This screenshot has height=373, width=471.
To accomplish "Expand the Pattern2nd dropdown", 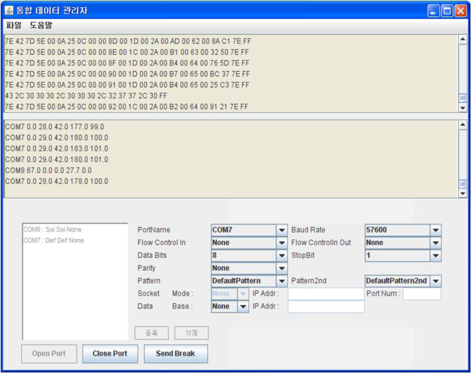I will point(435,281).
